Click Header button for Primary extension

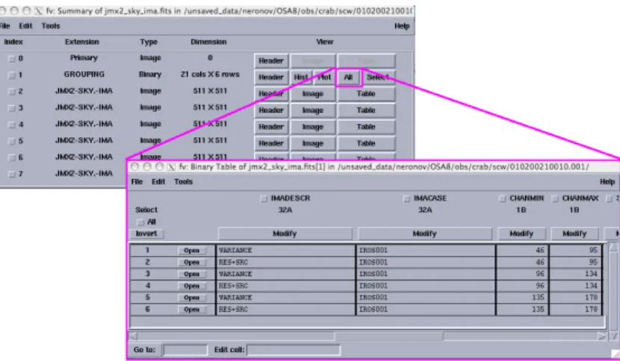pyautogui.click(x=271, y=61)
